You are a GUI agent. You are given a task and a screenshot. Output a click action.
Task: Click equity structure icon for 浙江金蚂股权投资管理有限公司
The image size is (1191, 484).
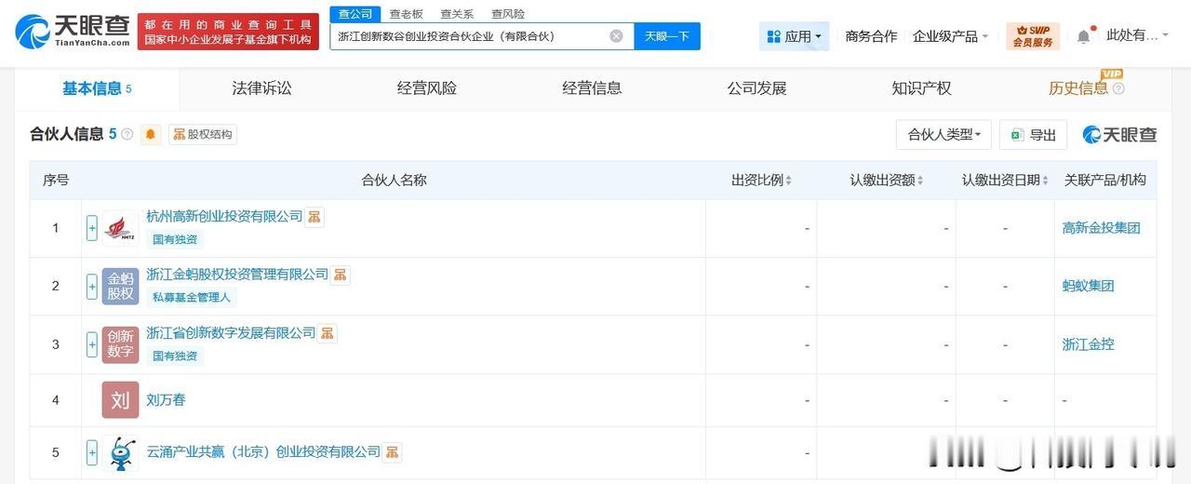point(341,275)
